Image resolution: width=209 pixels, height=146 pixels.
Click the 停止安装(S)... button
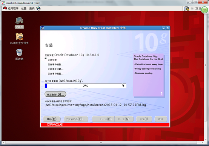coord(55,94)
